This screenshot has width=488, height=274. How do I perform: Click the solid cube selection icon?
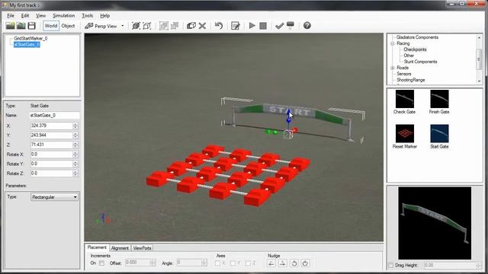pos(136,26)
